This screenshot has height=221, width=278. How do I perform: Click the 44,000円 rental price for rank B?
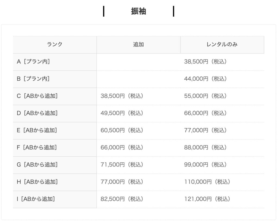click(205, 79)
